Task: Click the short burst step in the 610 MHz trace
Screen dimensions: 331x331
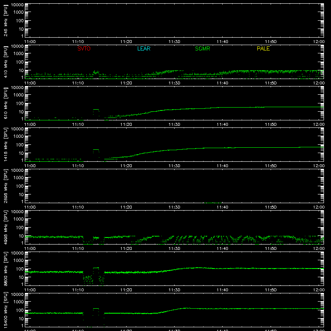Action: tap(96, 110)
